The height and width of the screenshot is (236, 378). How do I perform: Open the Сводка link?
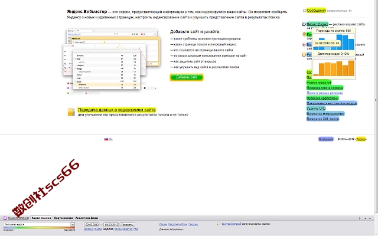[x=193, y=224]
